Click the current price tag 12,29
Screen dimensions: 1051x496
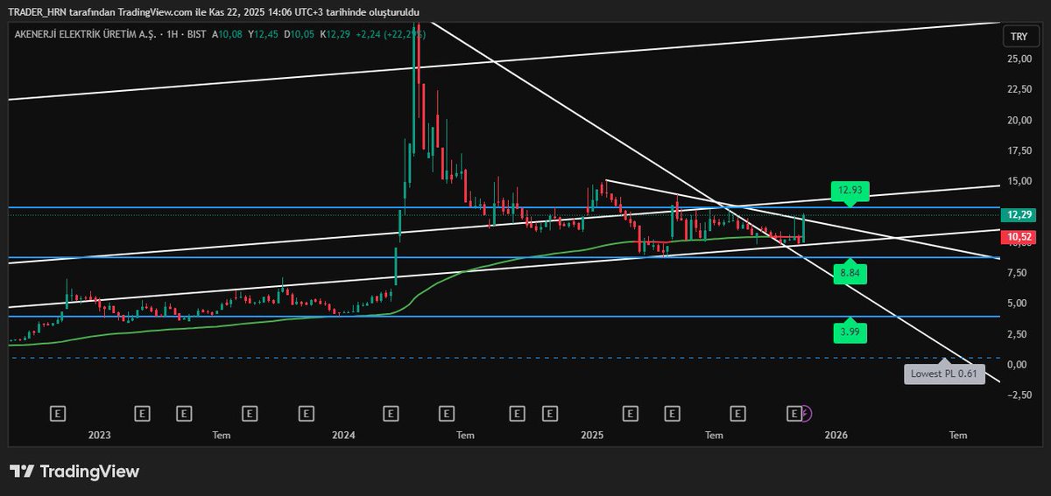[x=1019, y=214]
